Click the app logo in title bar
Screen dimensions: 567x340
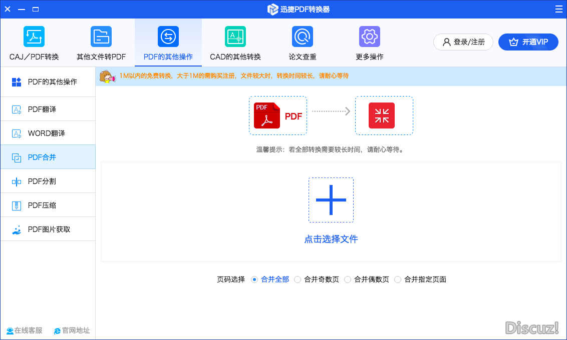click(272, 9)
